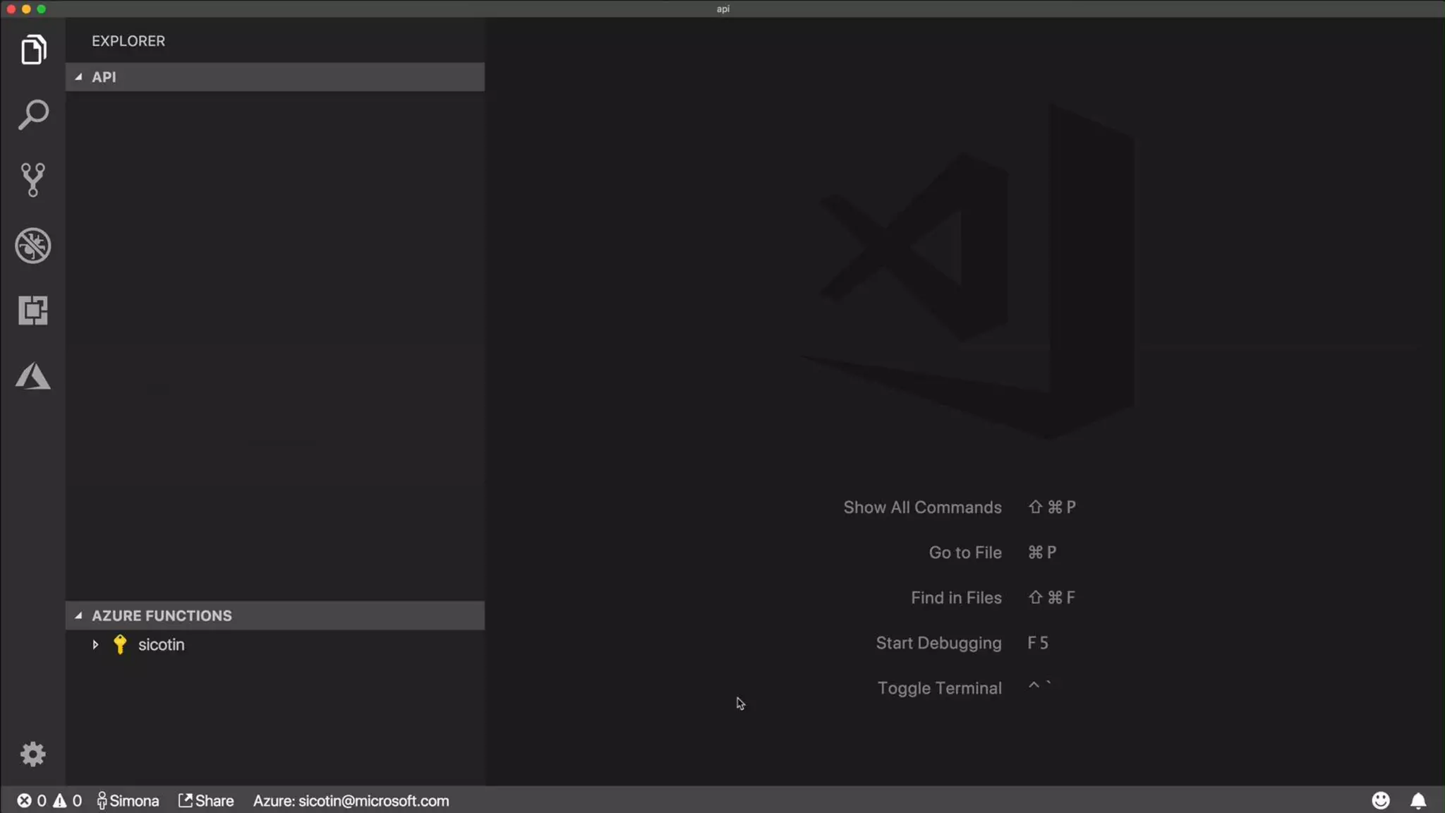
Task: Click the Share button in status bar
Action: pos(206,800)
